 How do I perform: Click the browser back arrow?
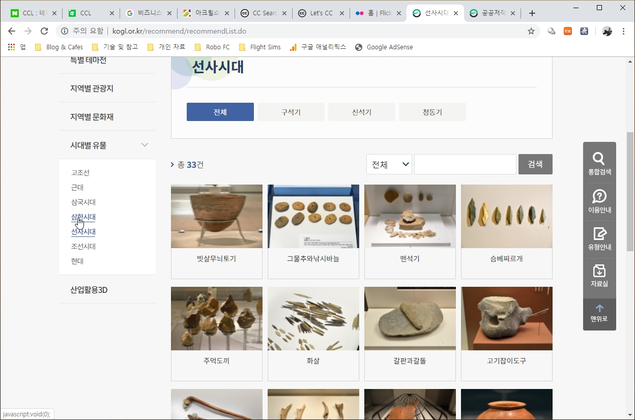tap(12, 31)
